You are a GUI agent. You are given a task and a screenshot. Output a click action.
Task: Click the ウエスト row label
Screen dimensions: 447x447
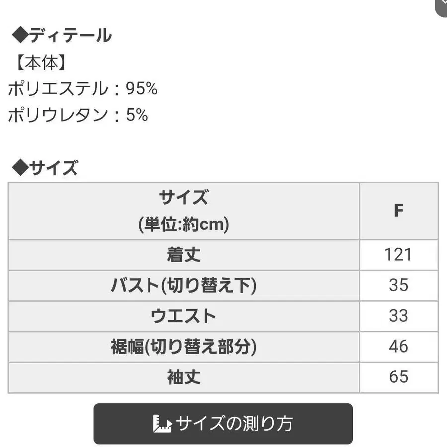(183, 316)
